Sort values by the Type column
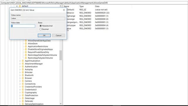 pyautogui.click(x=82, y=6)
